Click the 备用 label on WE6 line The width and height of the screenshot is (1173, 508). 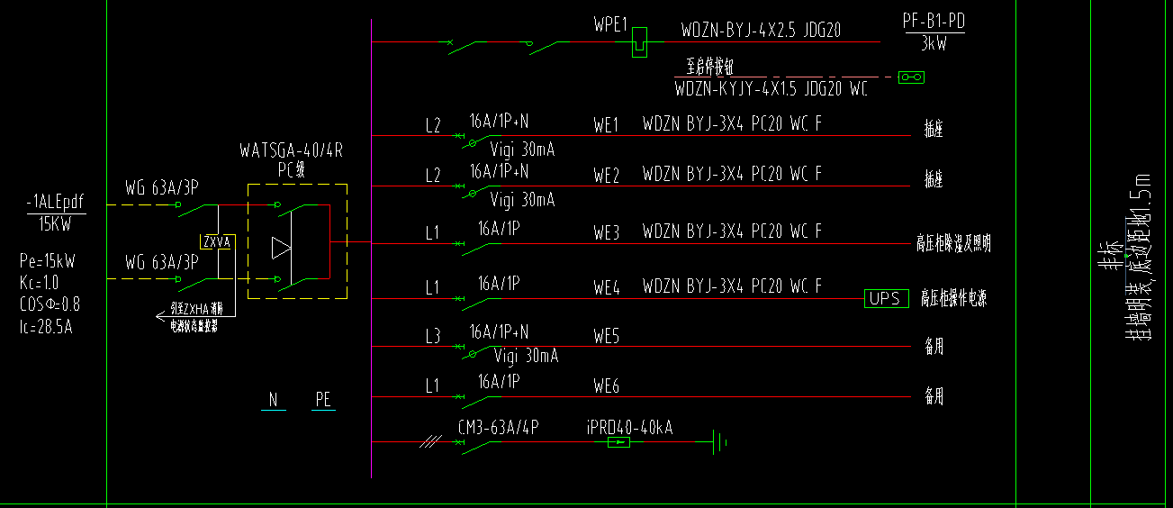[934, 395]
